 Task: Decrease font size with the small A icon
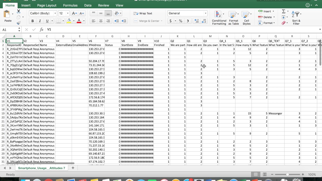tap(82, 13)
